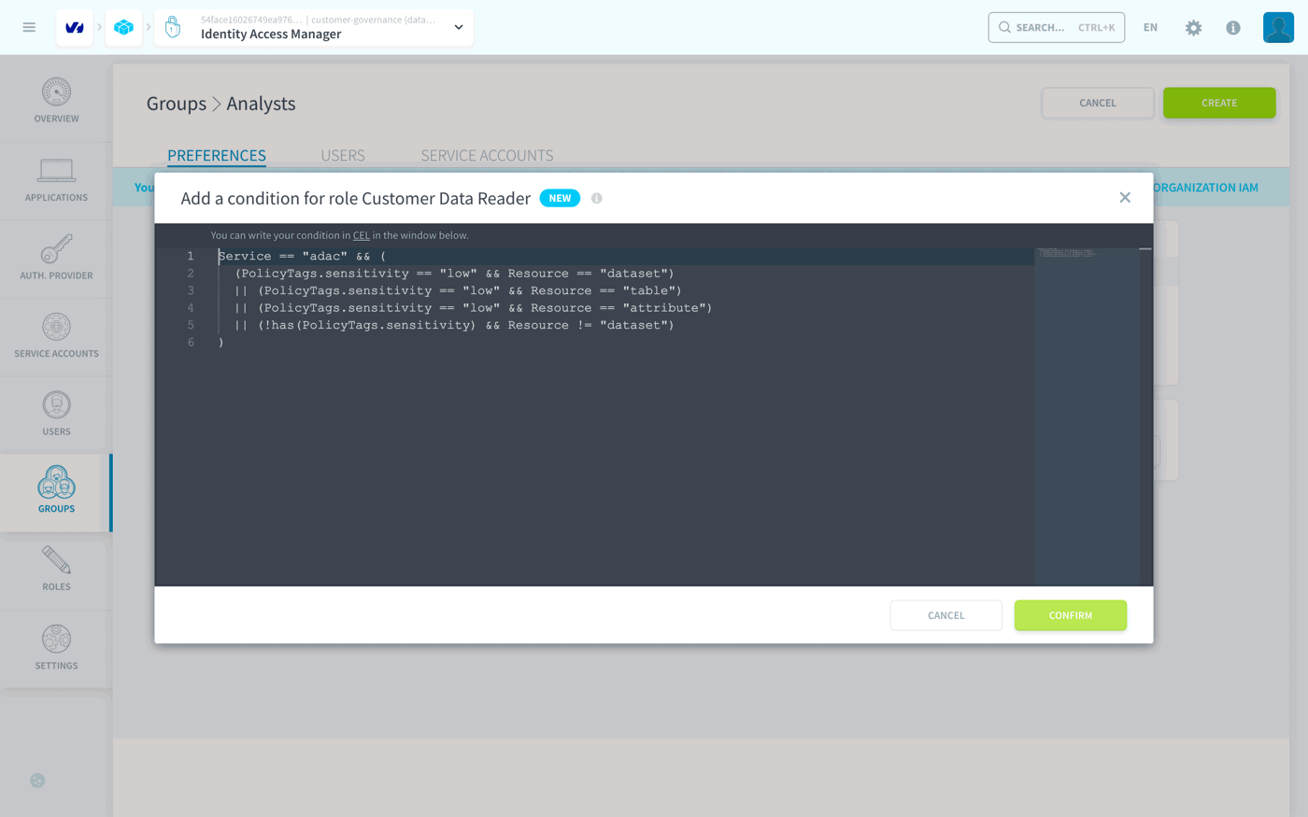Open settings gear icon

click(x=1193, y=28)
